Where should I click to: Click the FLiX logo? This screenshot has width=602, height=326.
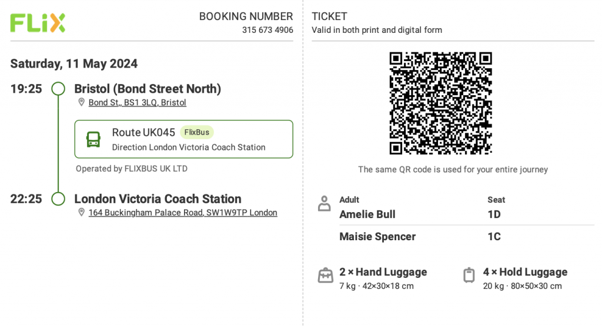click(38, 23)
